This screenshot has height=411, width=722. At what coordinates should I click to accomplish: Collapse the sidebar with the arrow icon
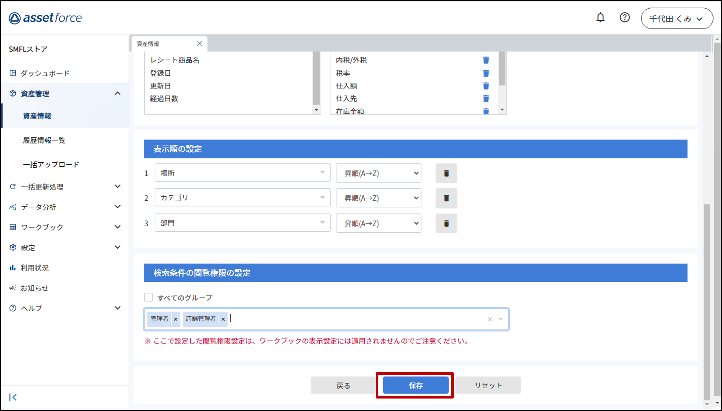tap(13, 397)
